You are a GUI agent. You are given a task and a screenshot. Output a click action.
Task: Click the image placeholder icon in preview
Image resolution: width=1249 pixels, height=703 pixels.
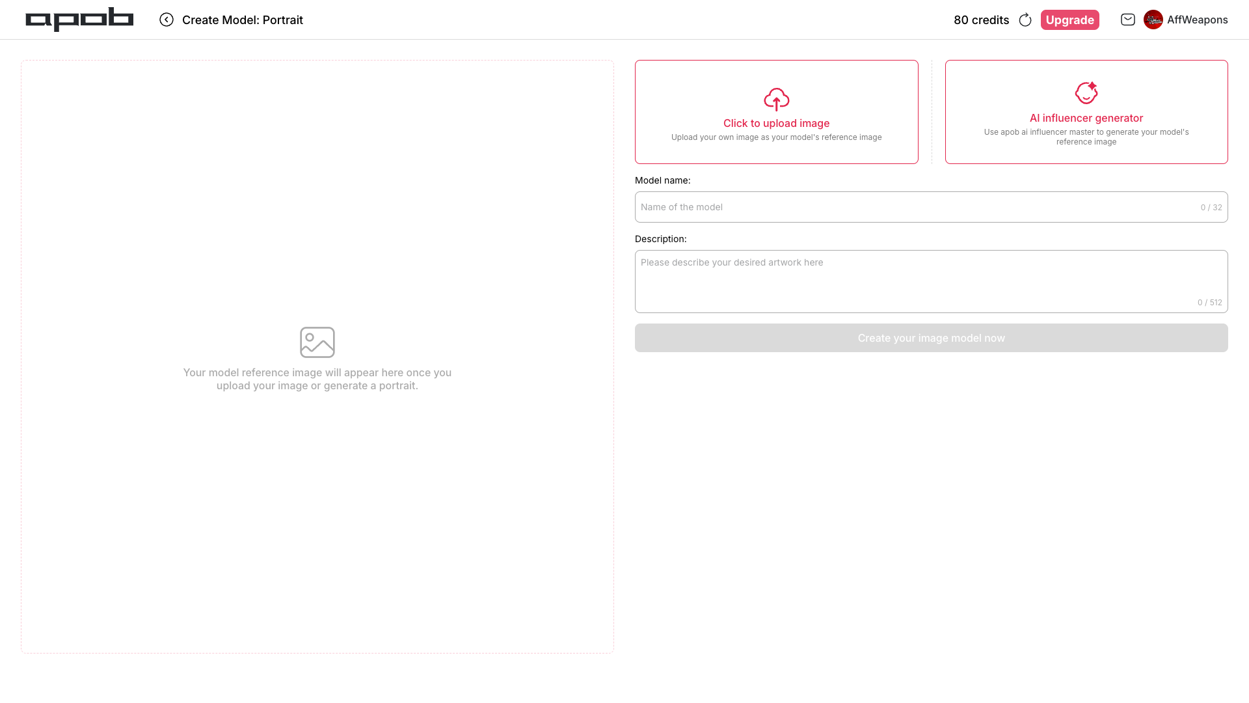[317, 342]
